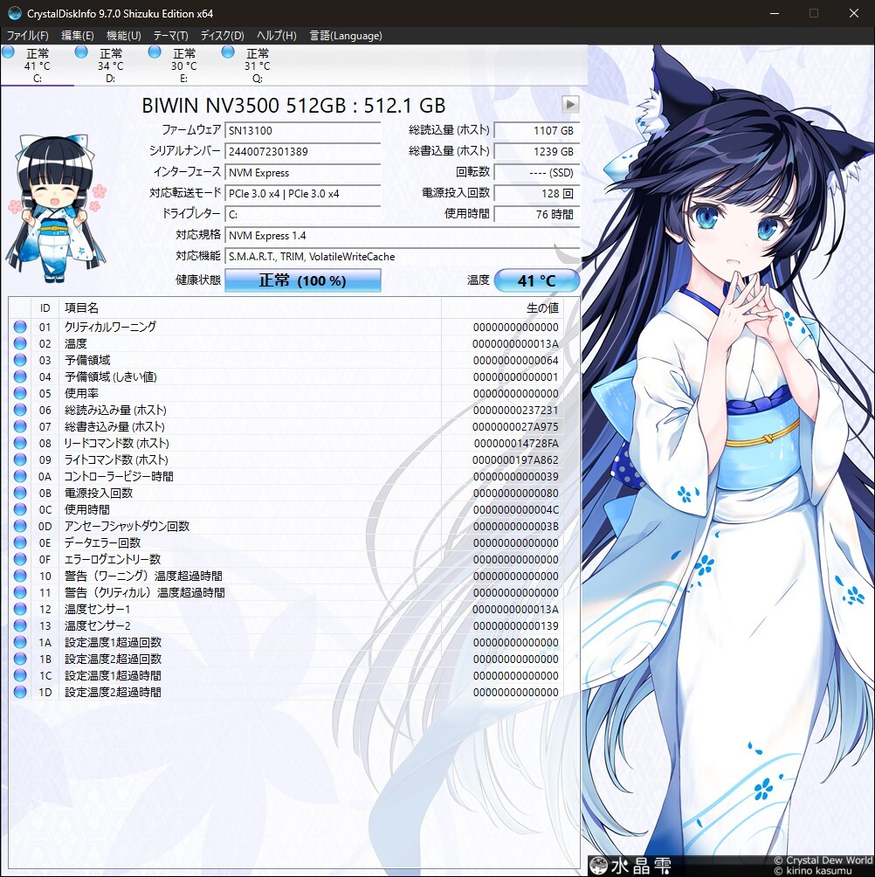Image resolution: width=875 pixels, height=877 pixels.
Task: Select the Q: drive tab at 31 °C
Action: pos(258,66)
